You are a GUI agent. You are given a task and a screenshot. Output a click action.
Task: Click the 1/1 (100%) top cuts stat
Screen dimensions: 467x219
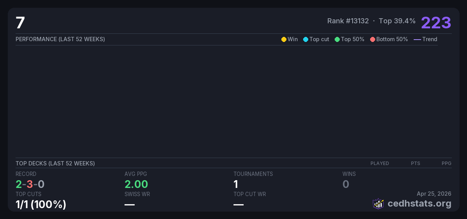click(41, 204)
